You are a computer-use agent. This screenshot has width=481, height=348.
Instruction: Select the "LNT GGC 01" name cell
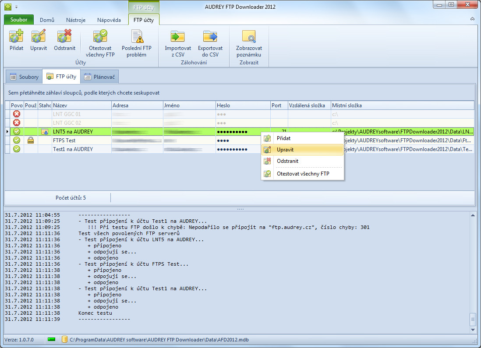pyautogui.click(x=81, y=114)
